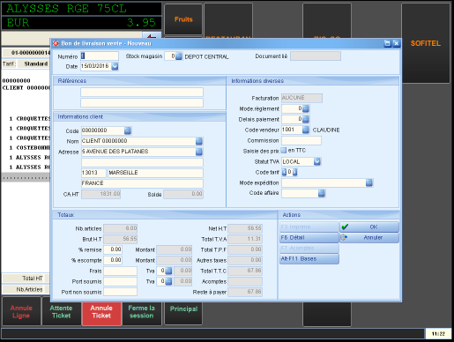Click the lookup icon beside Nom field

[199, 141]
